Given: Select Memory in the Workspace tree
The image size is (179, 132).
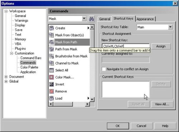Looking at the screenshot, I should click(x=20, y=39).
